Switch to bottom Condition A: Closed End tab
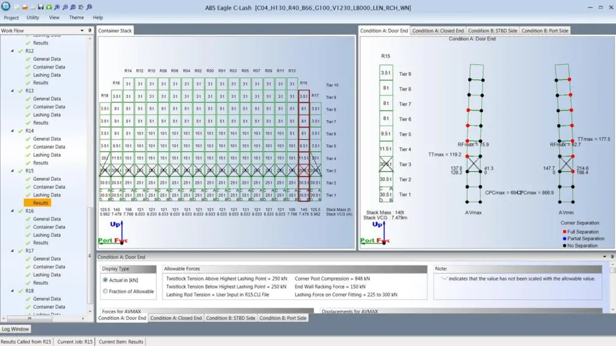 click(x=176, y=318)
